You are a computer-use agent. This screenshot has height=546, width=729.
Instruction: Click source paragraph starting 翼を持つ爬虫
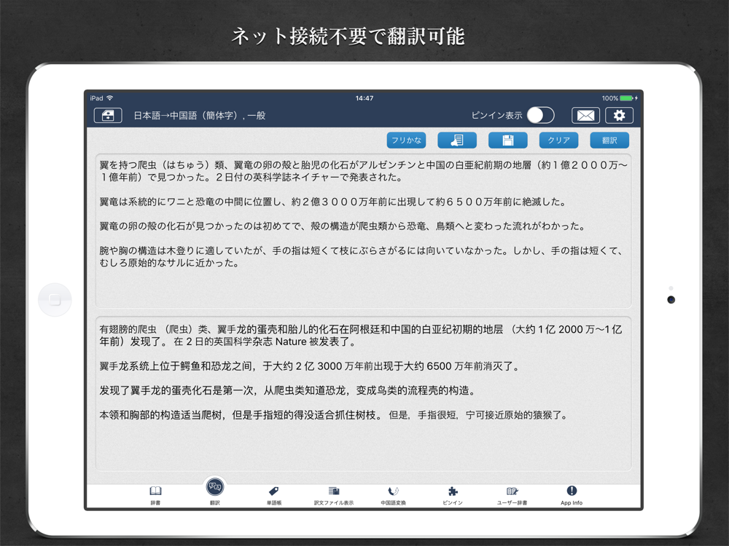pos(364,171)
